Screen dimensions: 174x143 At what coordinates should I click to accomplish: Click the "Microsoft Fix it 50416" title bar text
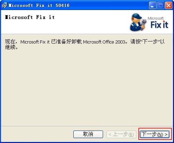pyautogui.click(x=39, y=6)
